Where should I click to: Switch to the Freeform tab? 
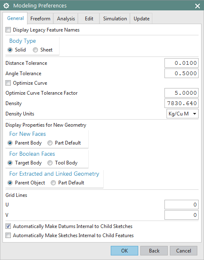click(40, 19)
